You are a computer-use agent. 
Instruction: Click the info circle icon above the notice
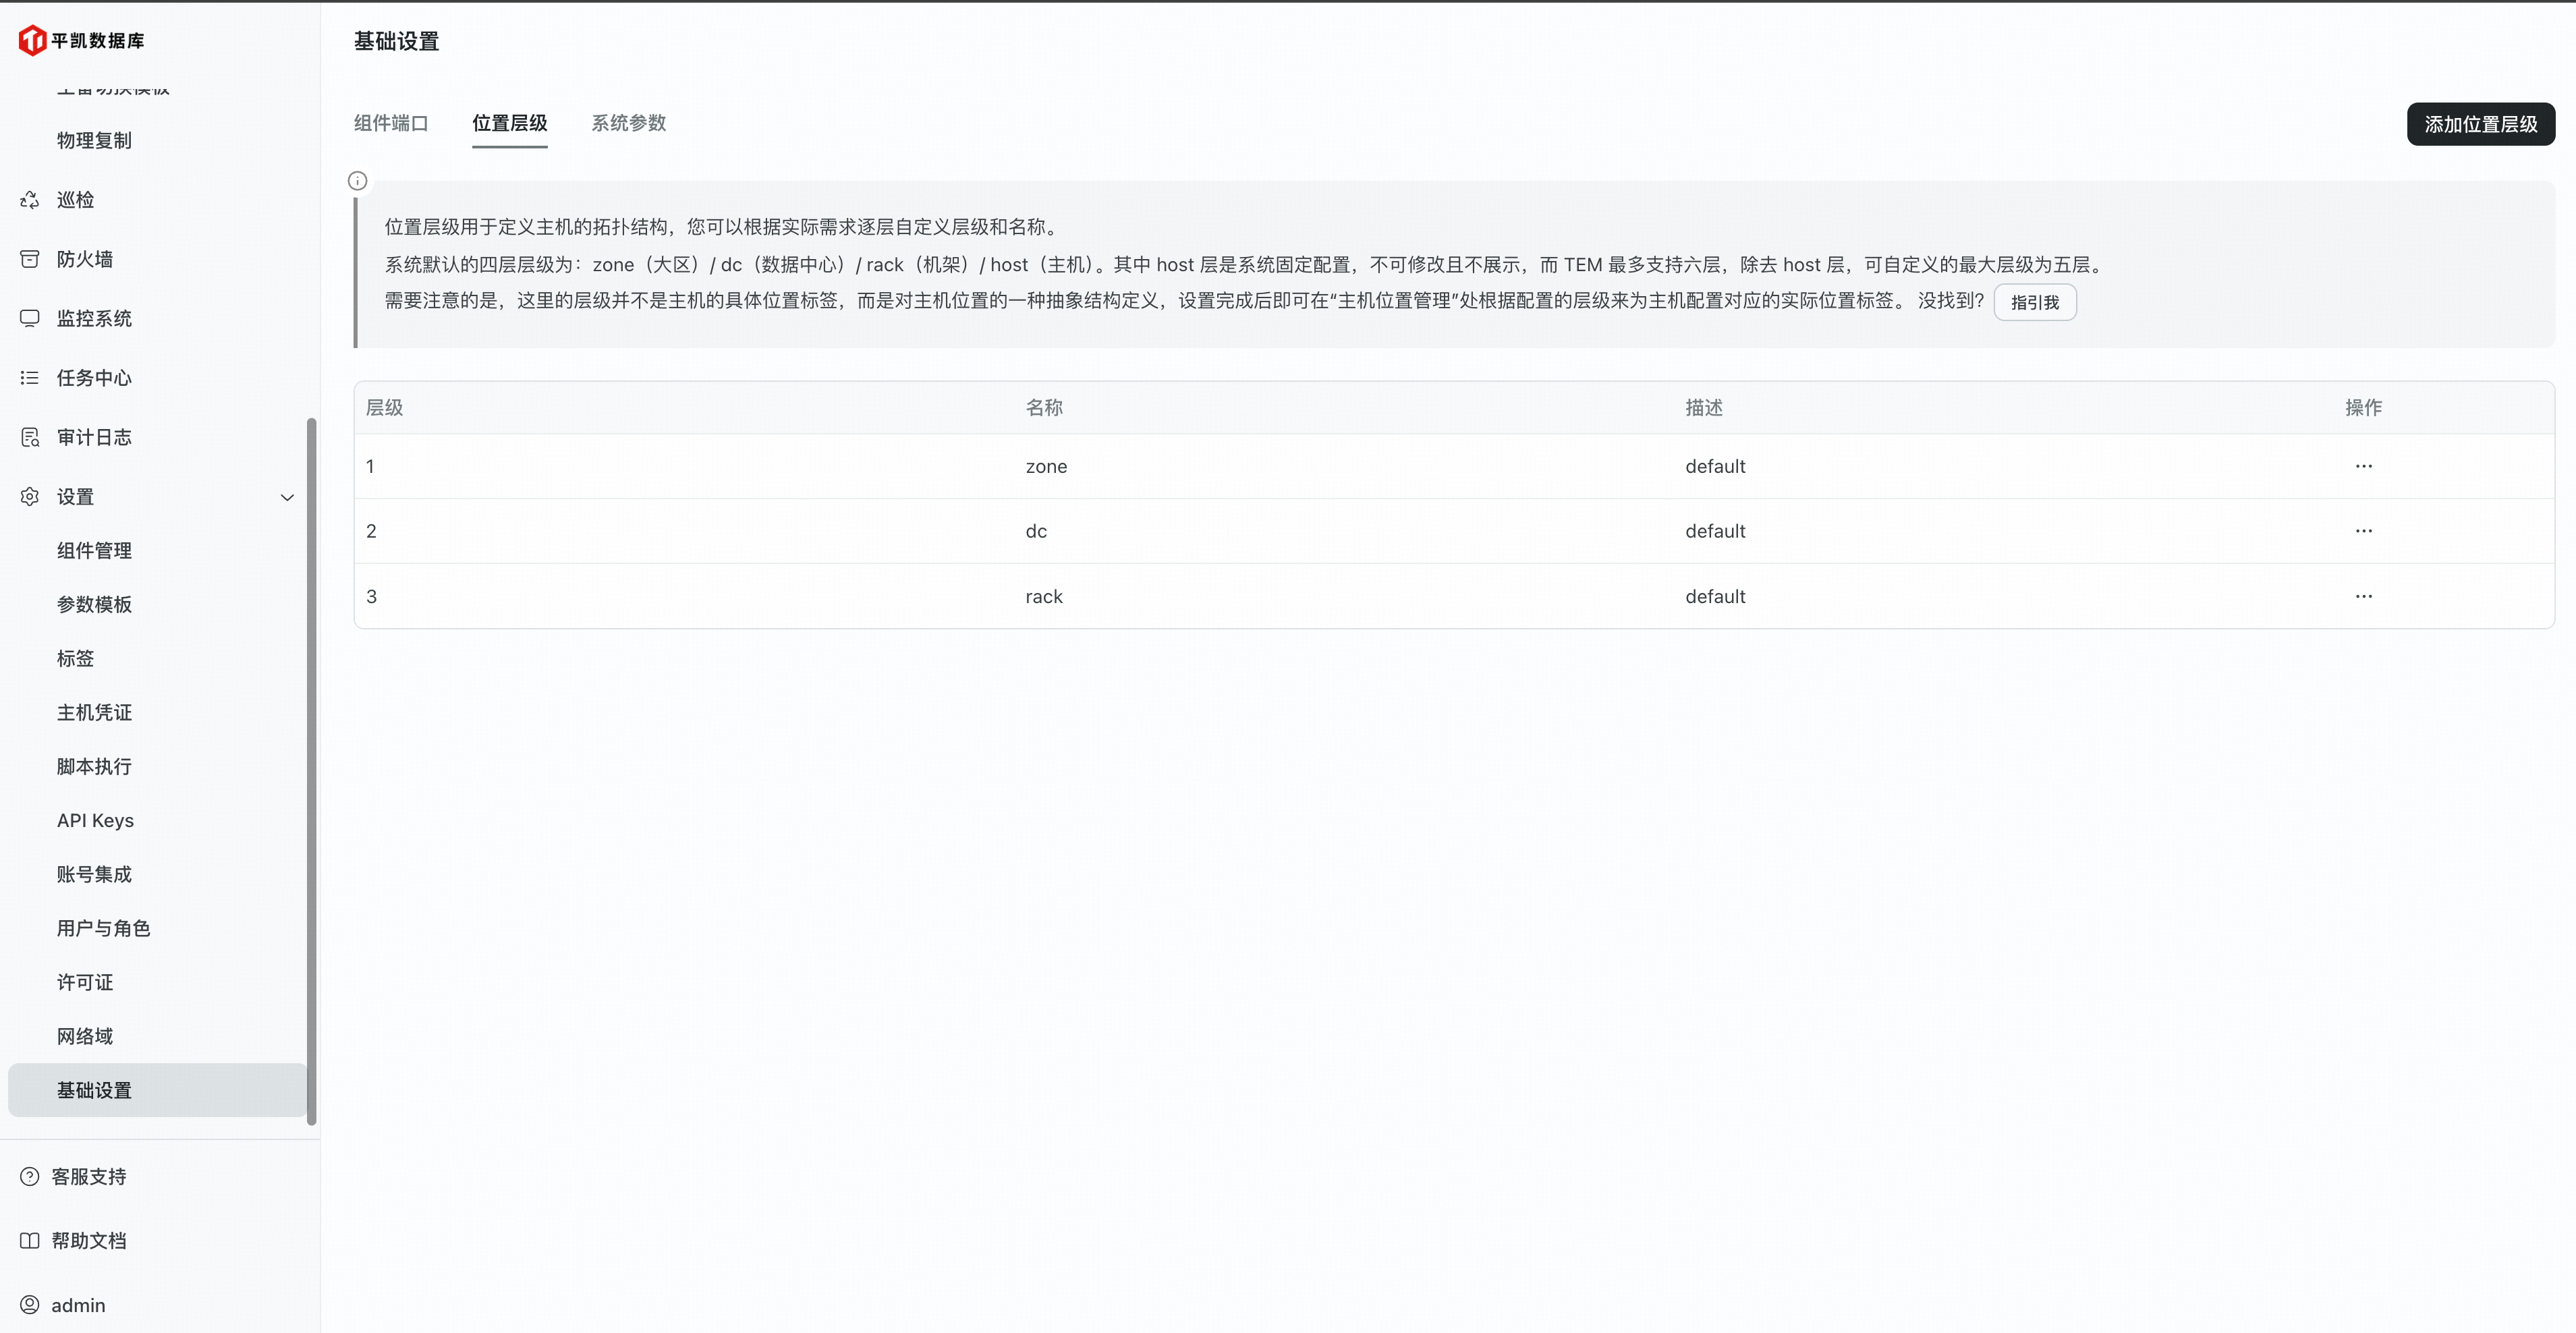(357, 181)
